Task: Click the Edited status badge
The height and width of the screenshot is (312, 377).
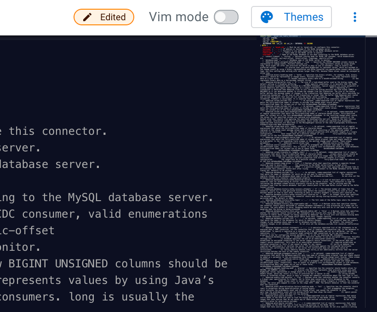Action: pos(103,17)
